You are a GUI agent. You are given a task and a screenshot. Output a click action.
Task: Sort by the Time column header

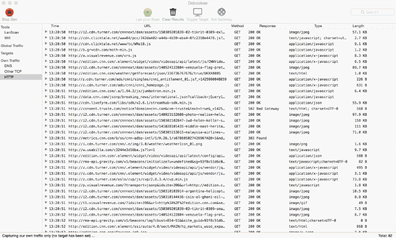(55, 26)
